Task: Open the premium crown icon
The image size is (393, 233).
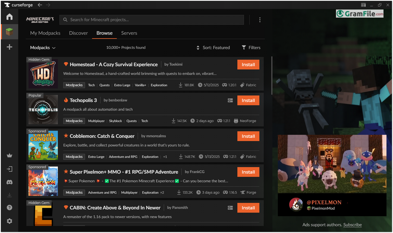Action: (10, 155)
